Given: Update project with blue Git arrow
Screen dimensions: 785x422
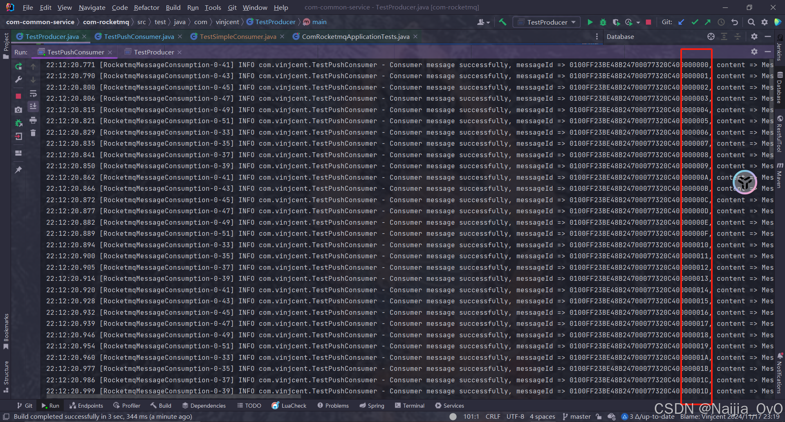Looking at the screenshot, I should pyautogui.click(x=681, y=22).
